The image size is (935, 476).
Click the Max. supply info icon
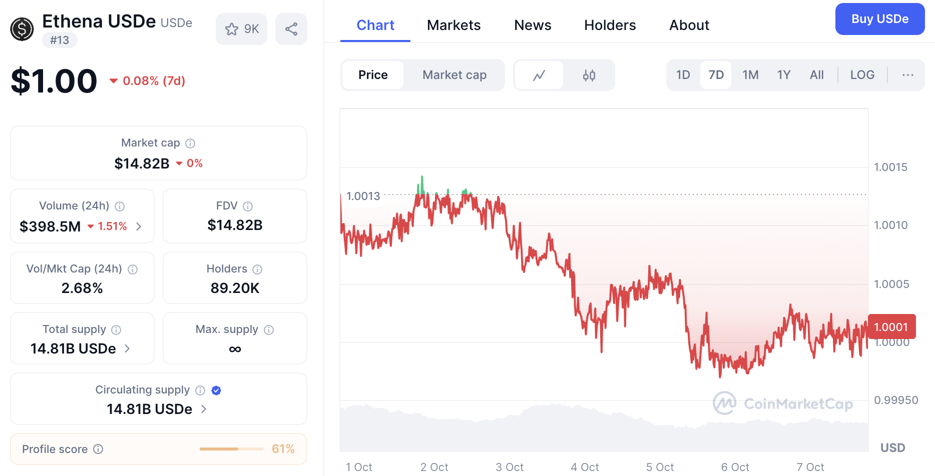[269, 329]
